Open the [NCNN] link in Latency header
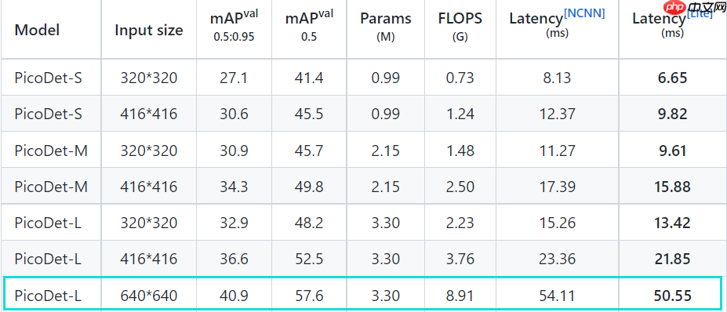 tap(585, 13)
